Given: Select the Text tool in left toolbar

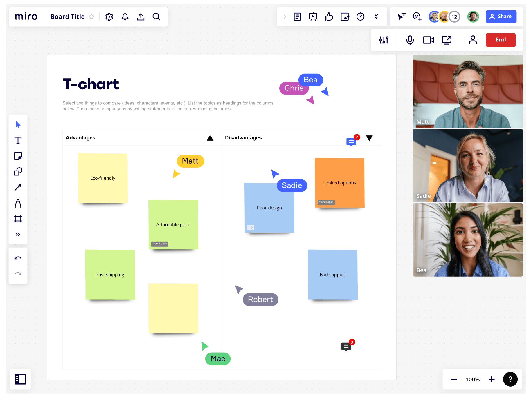Looking at the screenshot, I should [x=18, y=141].
